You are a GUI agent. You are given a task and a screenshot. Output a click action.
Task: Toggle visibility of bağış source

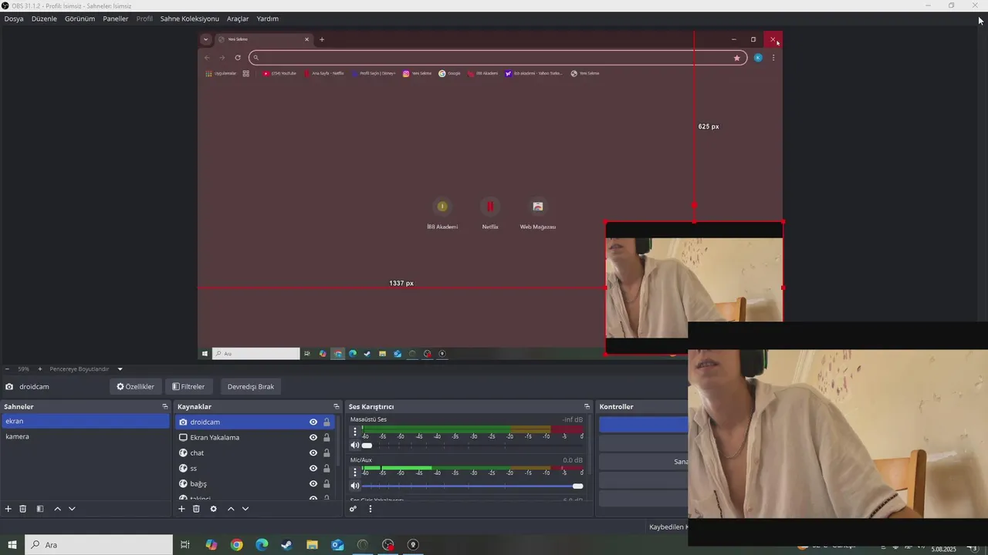(313, 483)
